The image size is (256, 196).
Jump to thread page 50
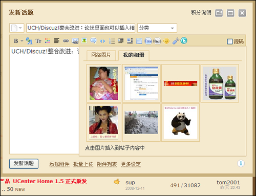click(x=10, y=189)
